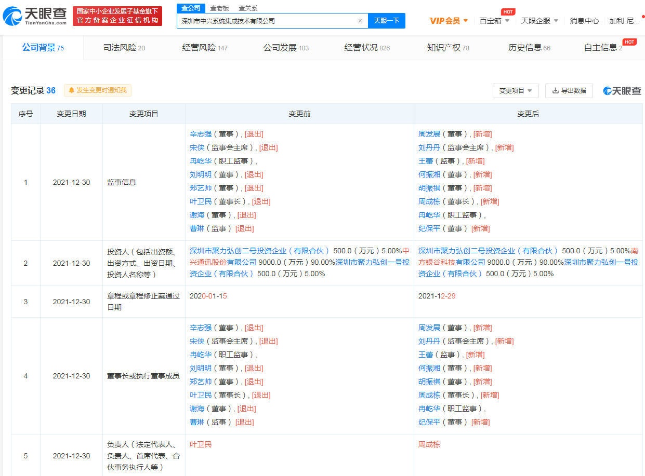Viewport: 645px width, 476px height.
Task: Open 纪保平 in the 监事信息 row
Action: pos(429,228)
